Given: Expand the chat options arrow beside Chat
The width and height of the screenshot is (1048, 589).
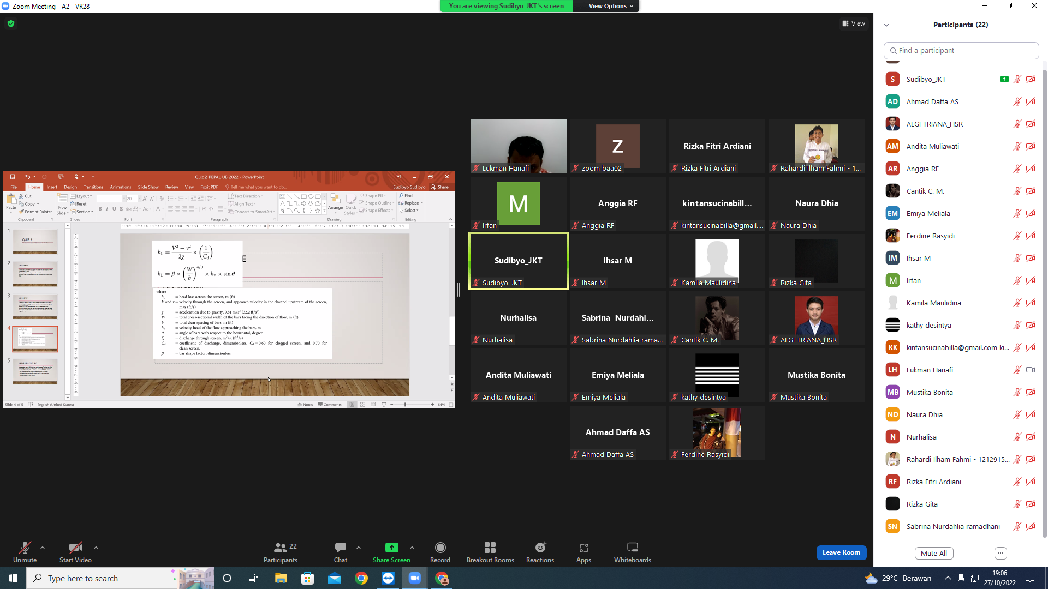Looking at the screenshot, I should [x=359, y=548].
